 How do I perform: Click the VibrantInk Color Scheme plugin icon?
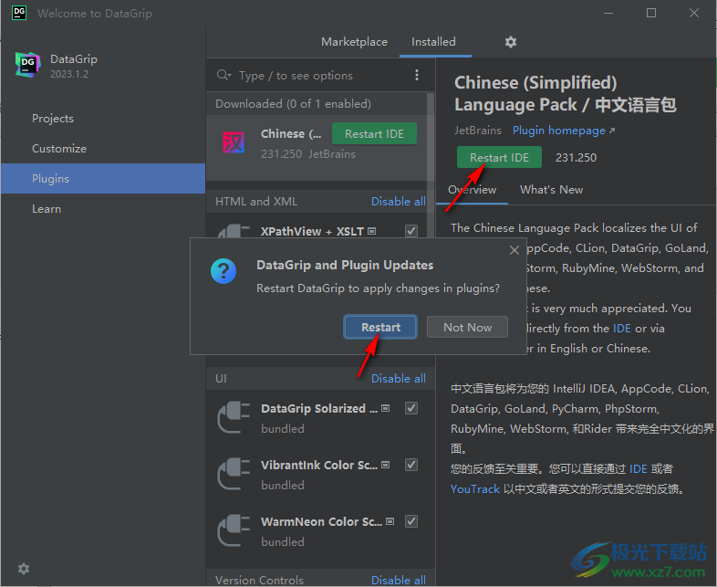pos(234,474)
